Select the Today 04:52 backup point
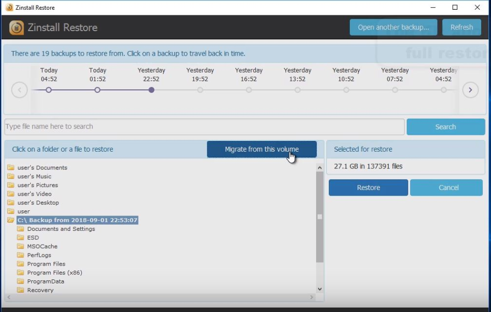Image resolution: width=491 pixels, height=312 pixels. click(49, 90)
